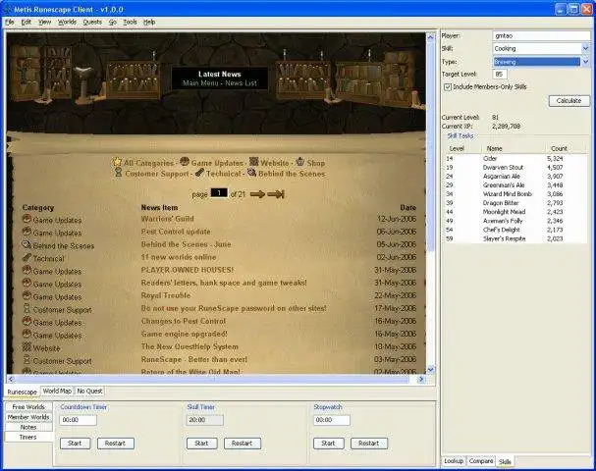Screen dimensions: 596x471
Task: Toggle Include Members-Only Skills checkbox
Action: pos(448,87)
